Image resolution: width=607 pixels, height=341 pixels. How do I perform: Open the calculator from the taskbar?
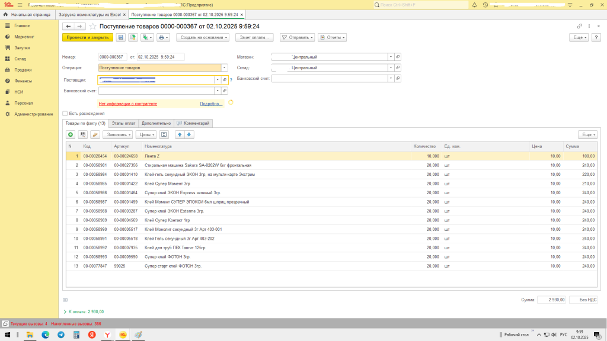coord(76,335)
